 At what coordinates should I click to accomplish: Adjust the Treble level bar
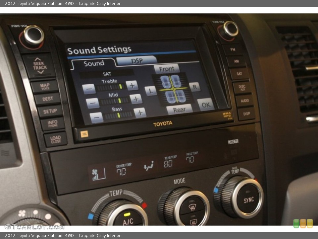pyautogui.click(x=111, y=87)
